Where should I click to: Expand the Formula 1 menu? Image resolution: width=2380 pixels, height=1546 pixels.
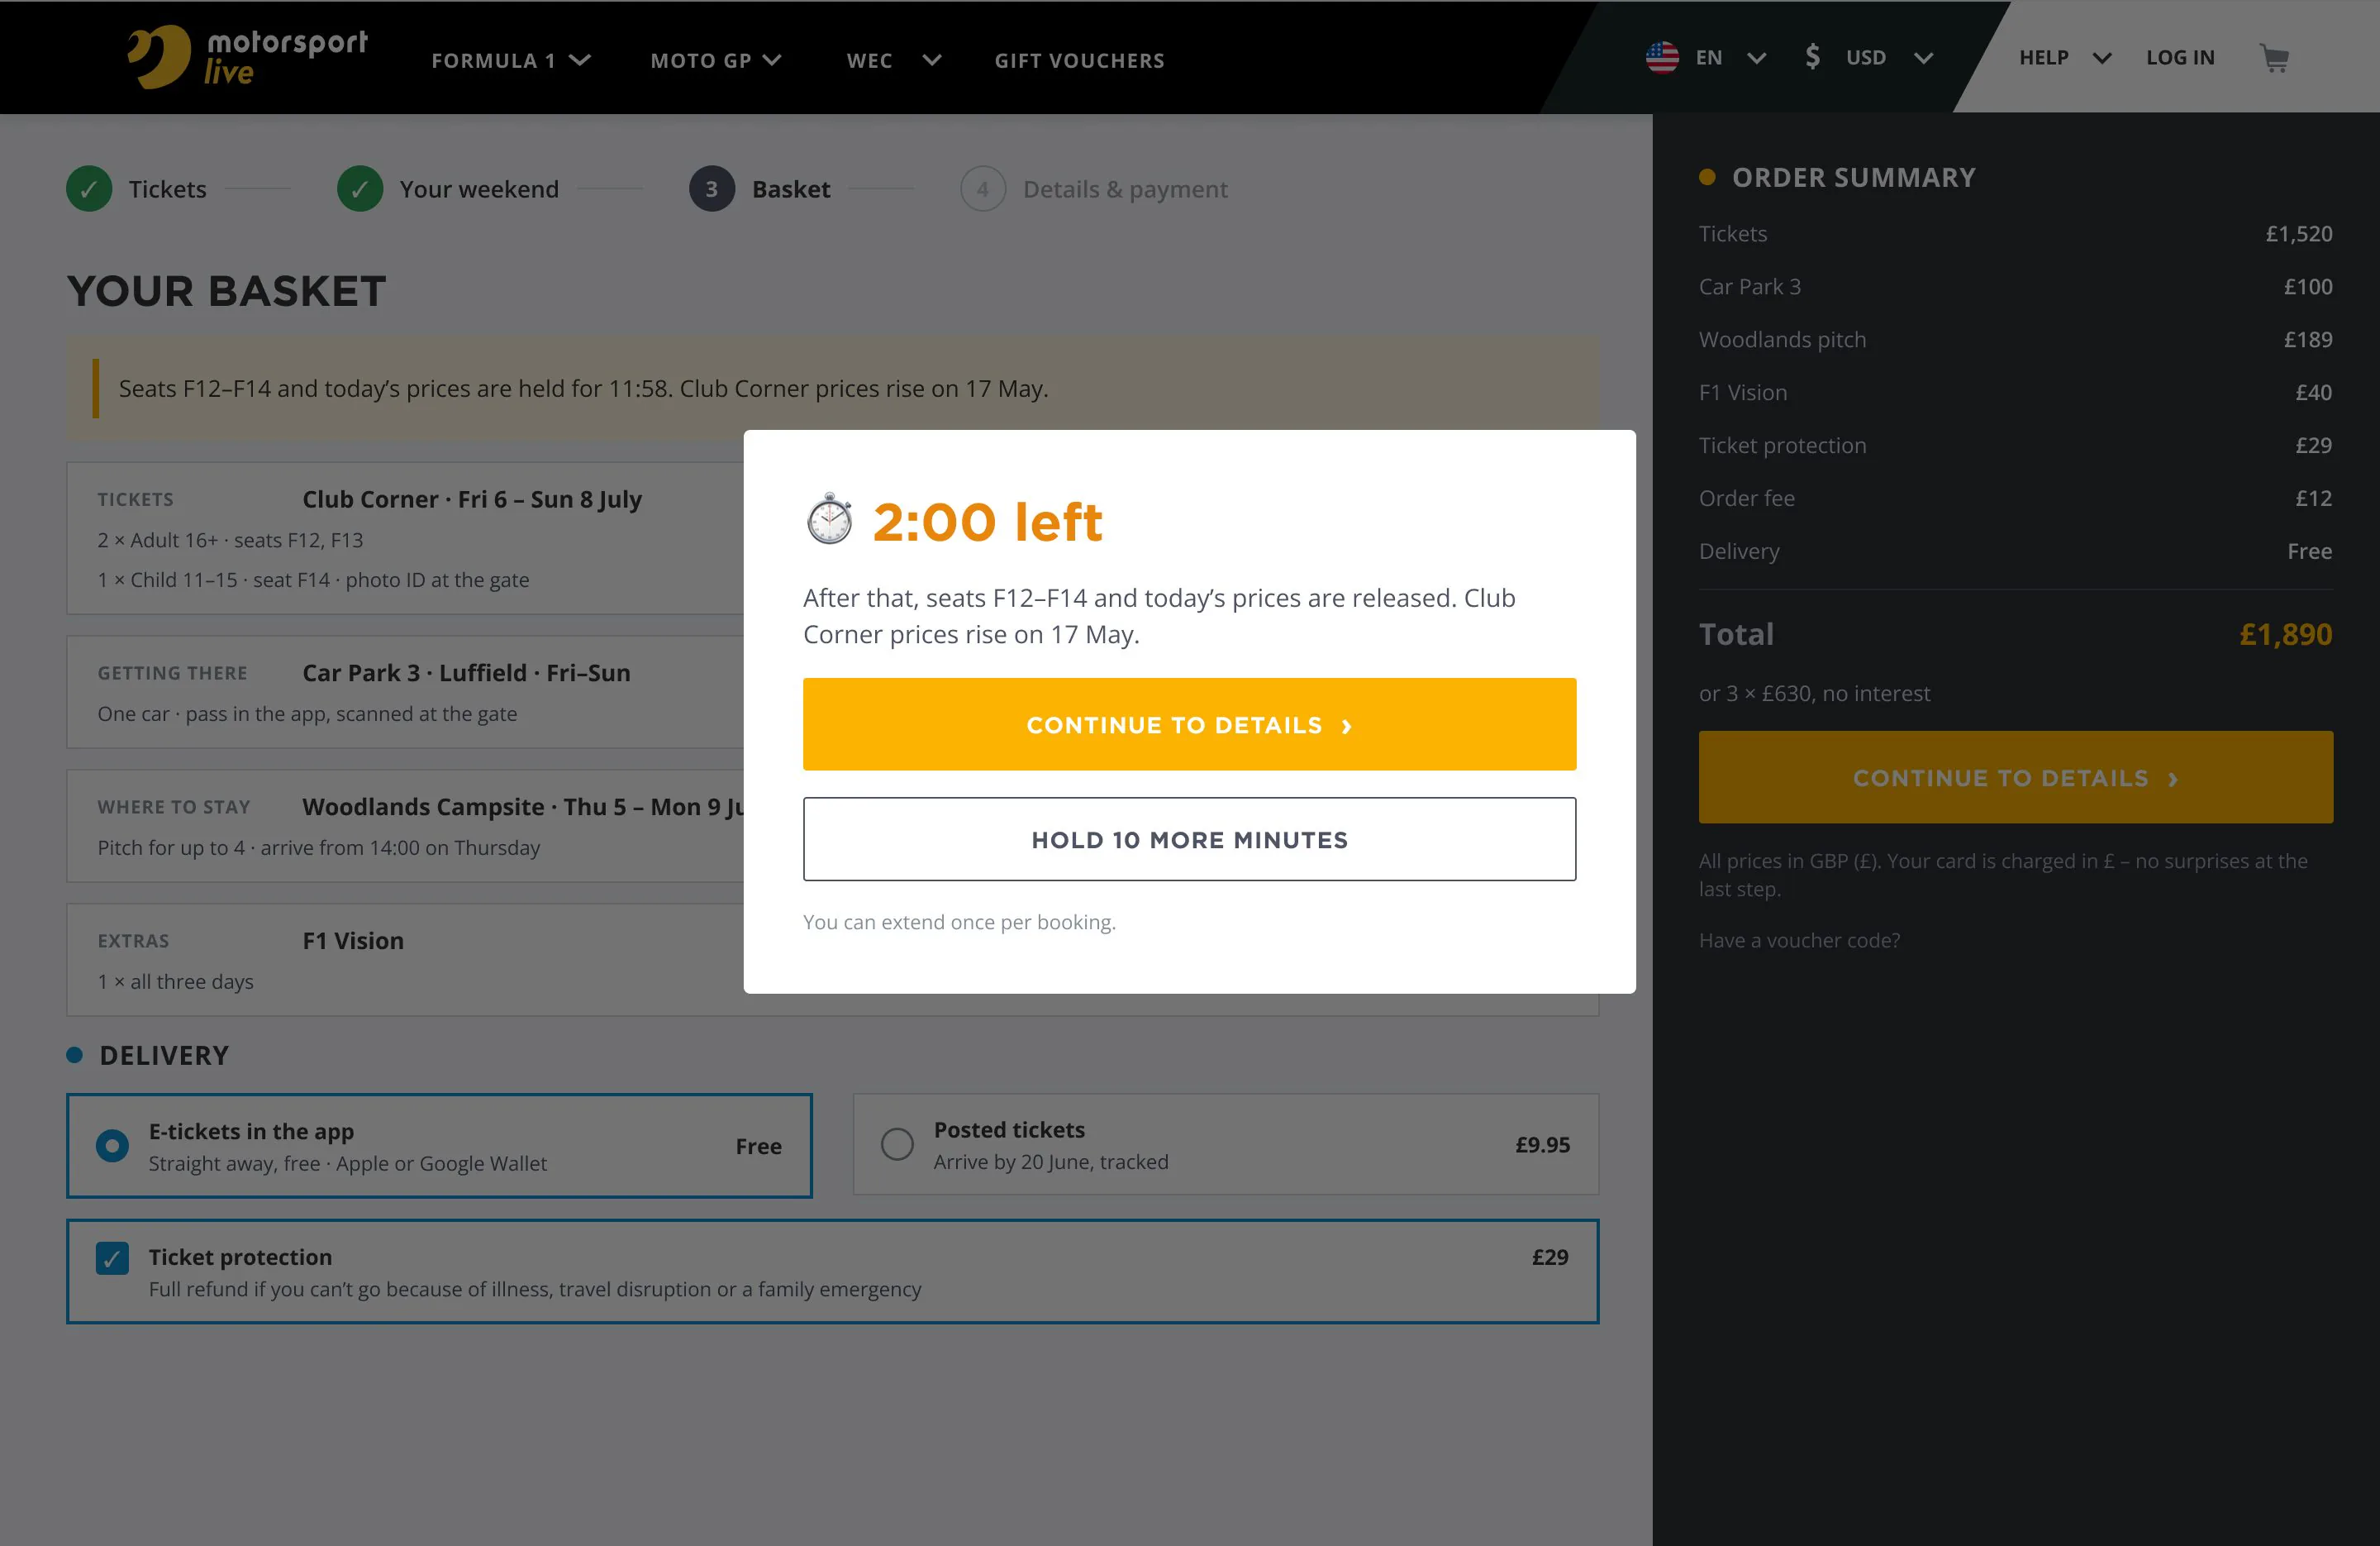[x=511, y=60]
